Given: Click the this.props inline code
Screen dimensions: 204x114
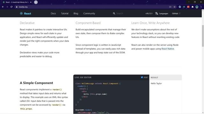Looking at the screenshot, I should pos(26,109).
